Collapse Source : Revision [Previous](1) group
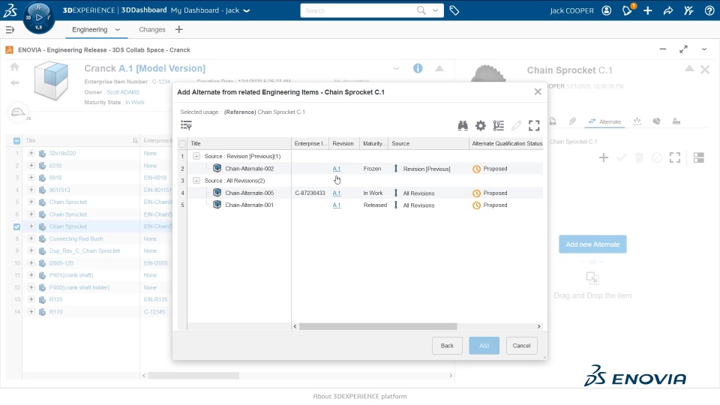 (196, 156)
